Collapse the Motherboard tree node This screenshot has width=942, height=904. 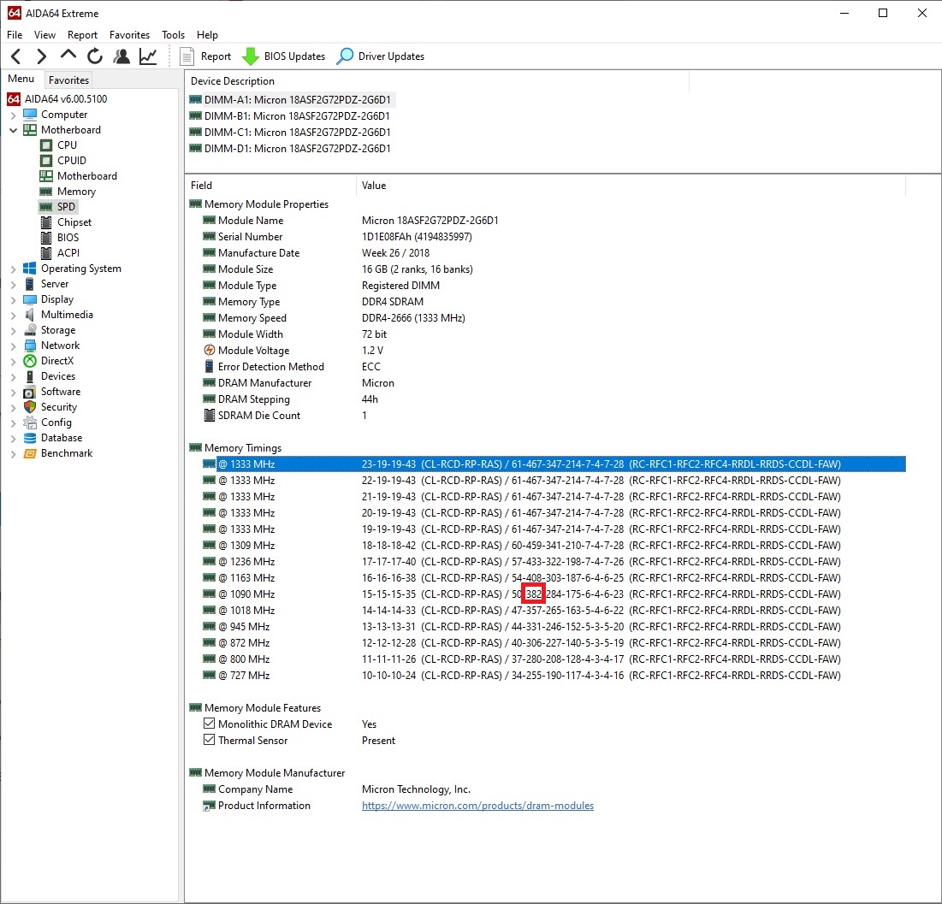pos(13,130)
